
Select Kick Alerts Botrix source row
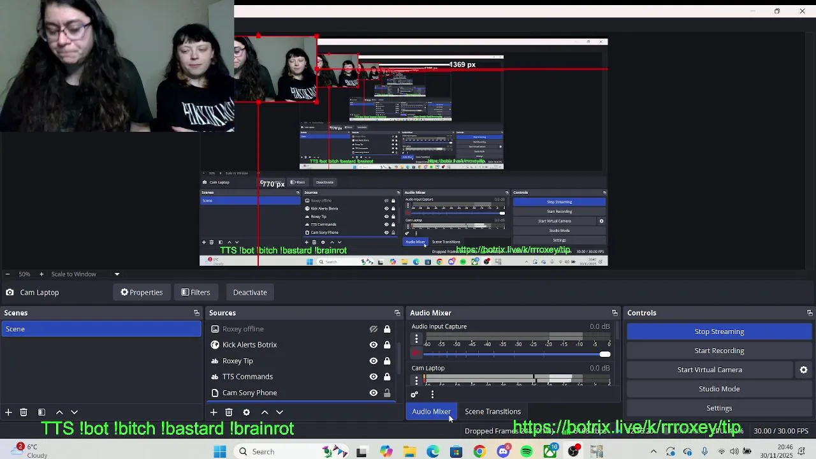point(302,345)
